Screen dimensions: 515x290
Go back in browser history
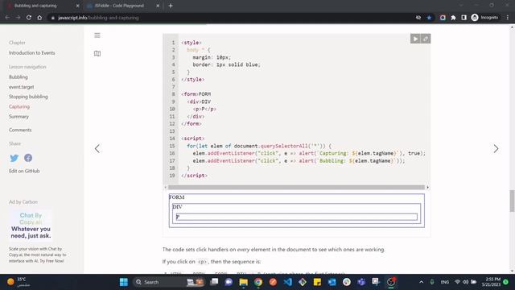[7, 18]
